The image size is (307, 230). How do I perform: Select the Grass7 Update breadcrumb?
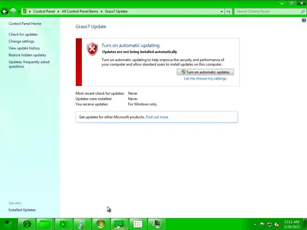[x=116, y=11]
